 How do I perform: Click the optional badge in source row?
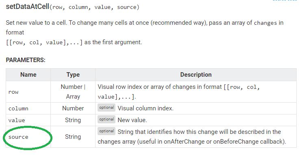click(106, 131)
